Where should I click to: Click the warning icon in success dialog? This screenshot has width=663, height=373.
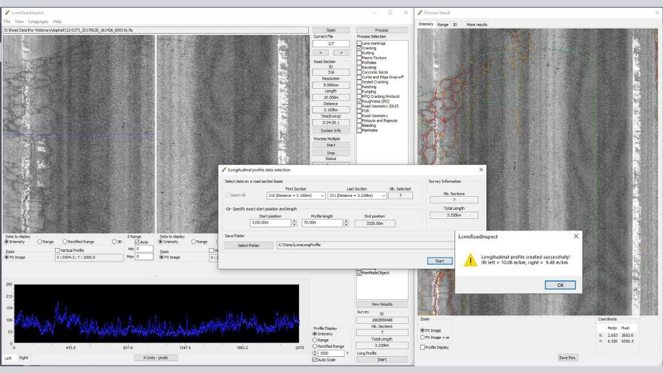click(470, 259)
